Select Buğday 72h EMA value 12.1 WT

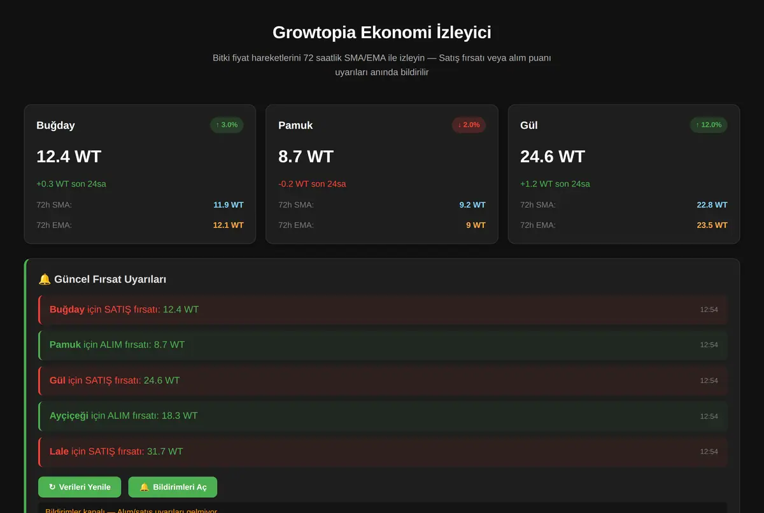[229, 225]
